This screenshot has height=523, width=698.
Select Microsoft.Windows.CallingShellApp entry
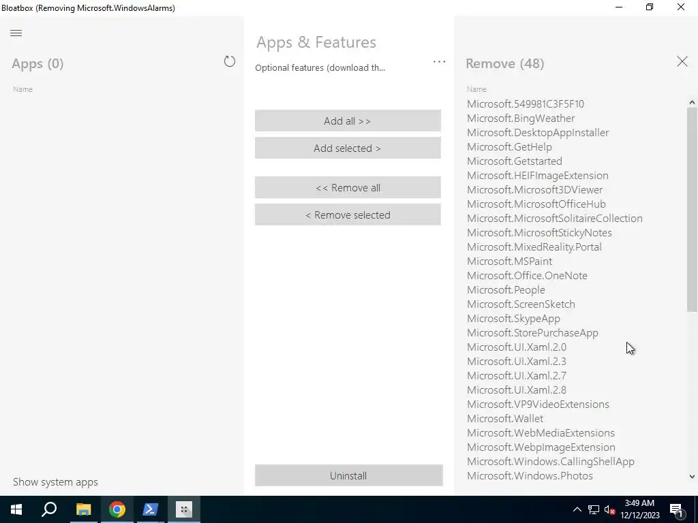click(x=551, y=461)
